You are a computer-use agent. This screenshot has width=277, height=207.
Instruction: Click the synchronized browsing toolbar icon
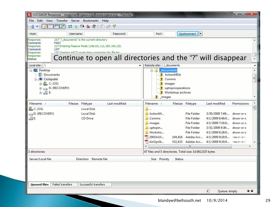point(114,27)
